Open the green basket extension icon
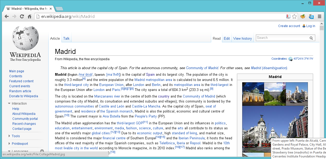The image size is (326, 159). (x=303, y=17)
